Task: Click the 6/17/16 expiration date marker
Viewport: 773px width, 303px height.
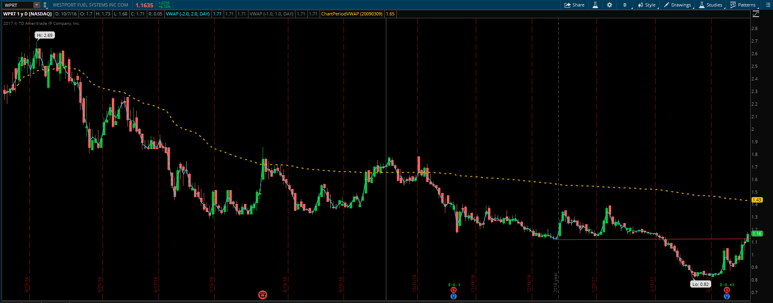Action: coord(156,285)
